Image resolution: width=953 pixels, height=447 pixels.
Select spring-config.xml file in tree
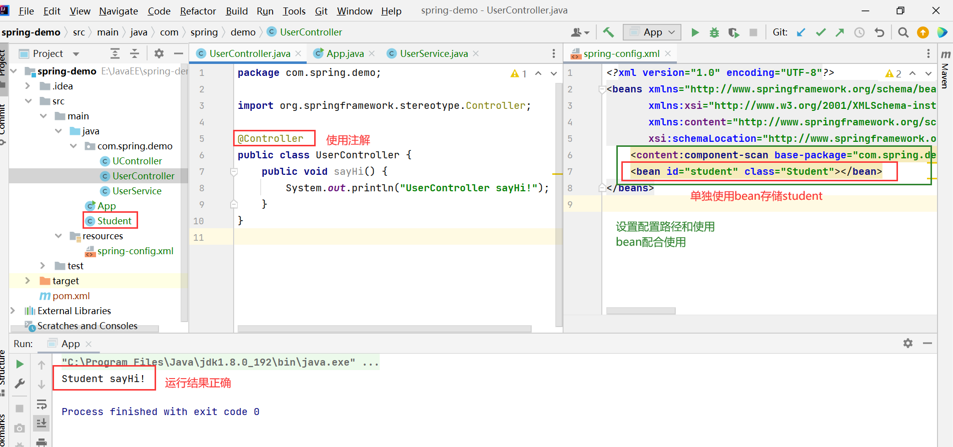[x=135, y=251]
